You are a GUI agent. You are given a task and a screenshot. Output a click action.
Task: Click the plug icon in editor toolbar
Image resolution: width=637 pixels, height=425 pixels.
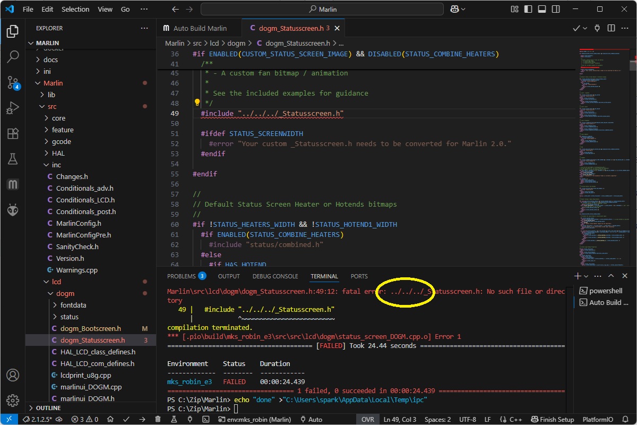click(x=598, y=28)
